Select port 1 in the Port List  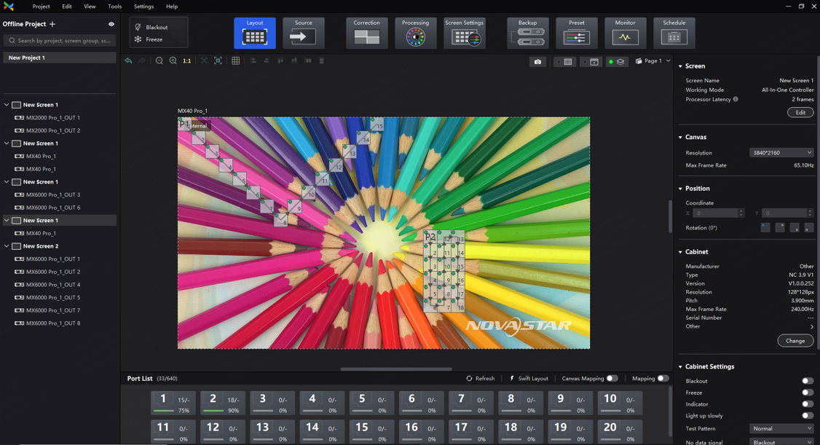coord(173,403)
